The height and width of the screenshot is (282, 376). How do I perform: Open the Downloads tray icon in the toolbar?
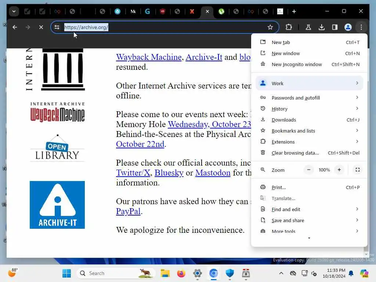click(x=322, y=27)
